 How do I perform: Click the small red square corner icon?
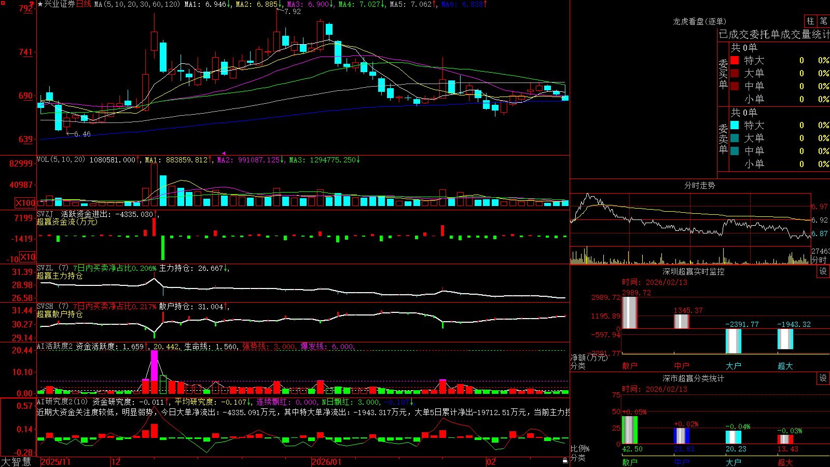2,2
